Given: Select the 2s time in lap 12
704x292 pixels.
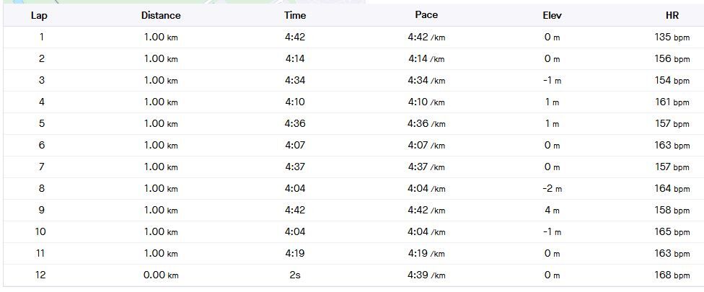Looking at the screenshot, I should [x=295, y=275].
